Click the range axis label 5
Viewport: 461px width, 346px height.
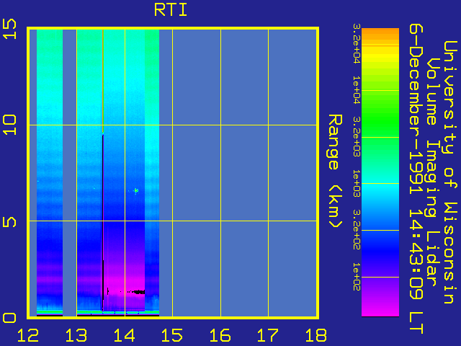coord(9,222)
